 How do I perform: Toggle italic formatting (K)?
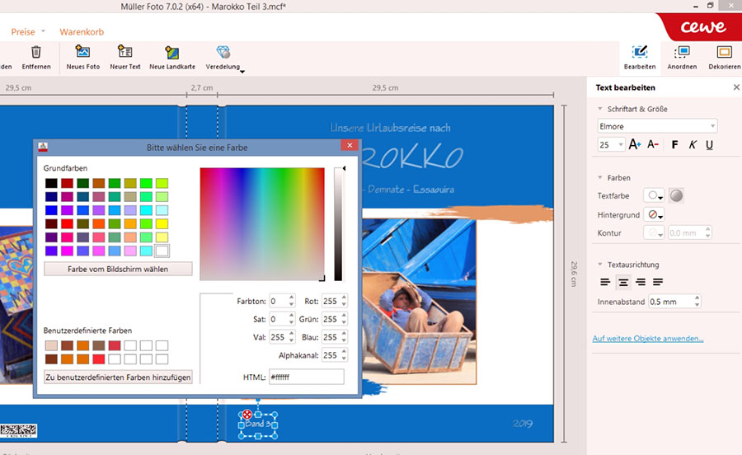click(x=693, y=144)
